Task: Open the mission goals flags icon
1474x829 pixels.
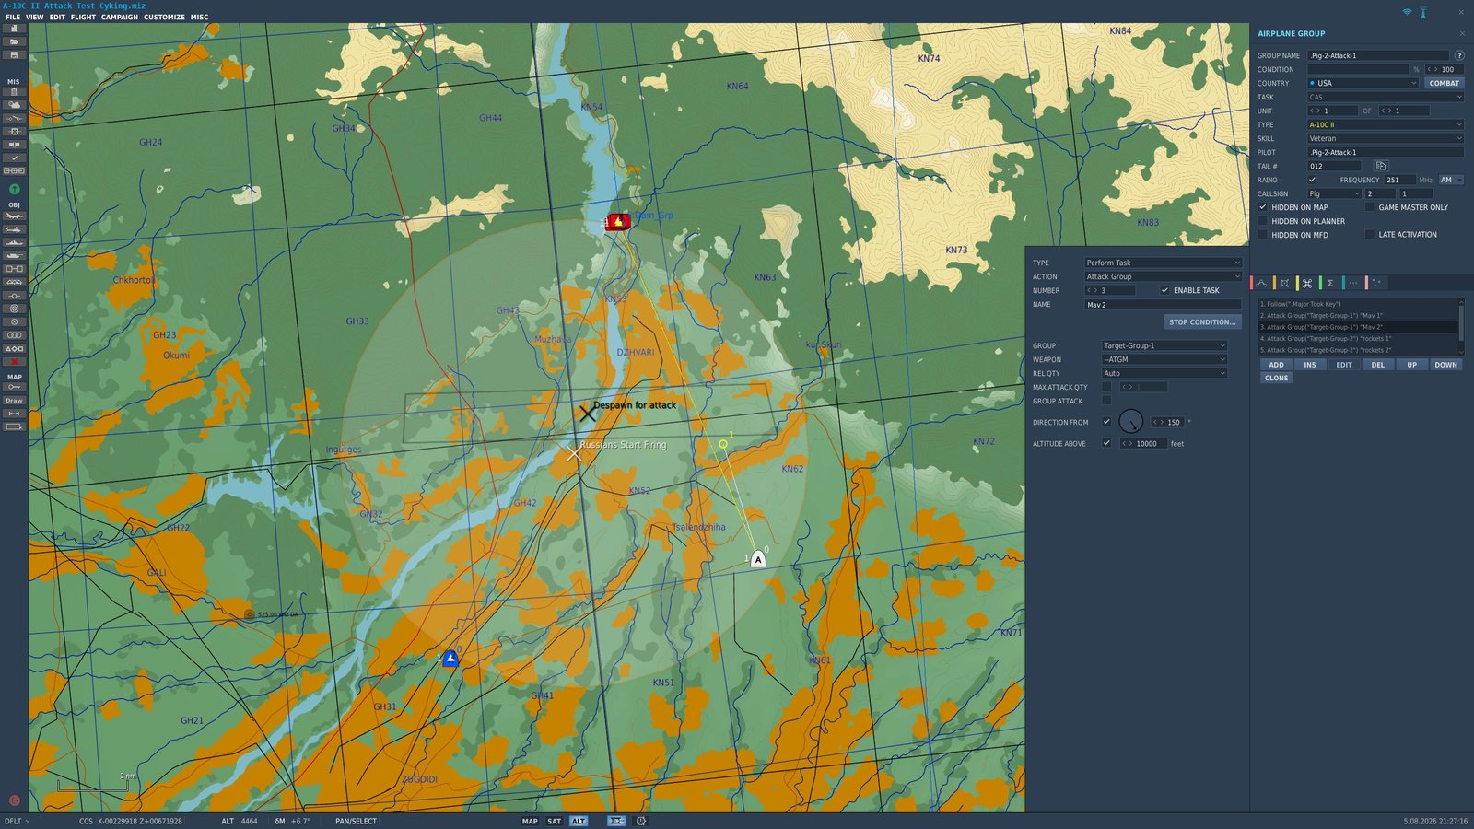Action: 14,145
